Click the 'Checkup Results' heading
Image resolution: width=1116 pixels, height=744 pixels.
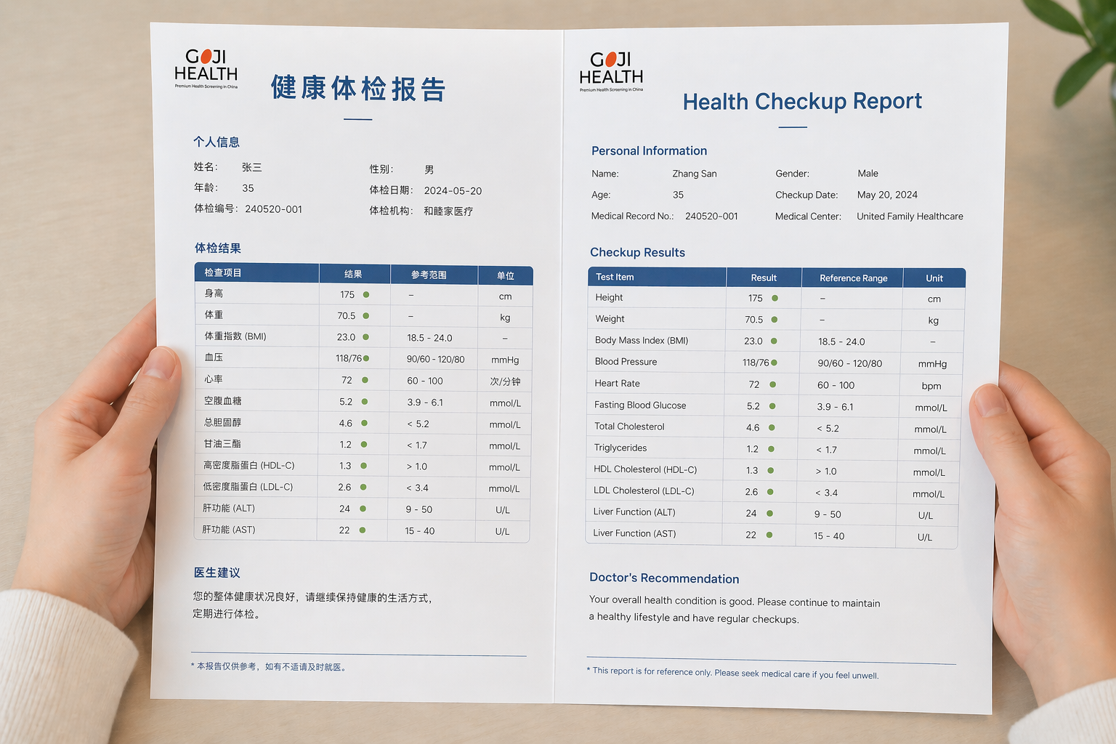pyautogui.click(x=637, y=252)
